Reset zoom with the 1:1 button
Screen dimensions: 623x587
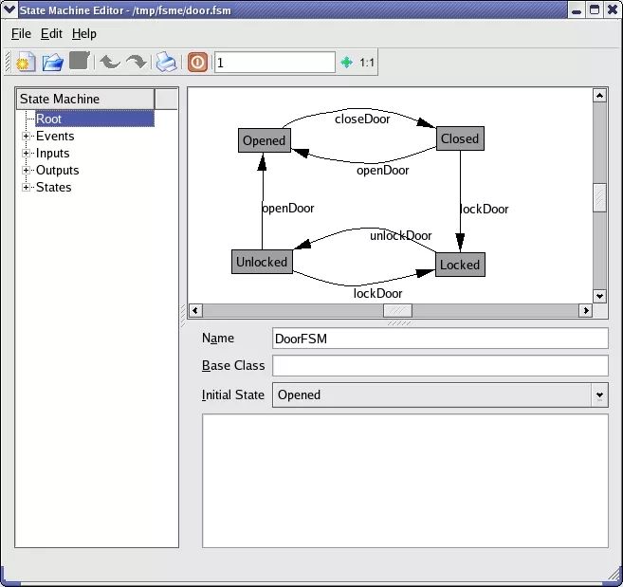(x=367, y=63)
